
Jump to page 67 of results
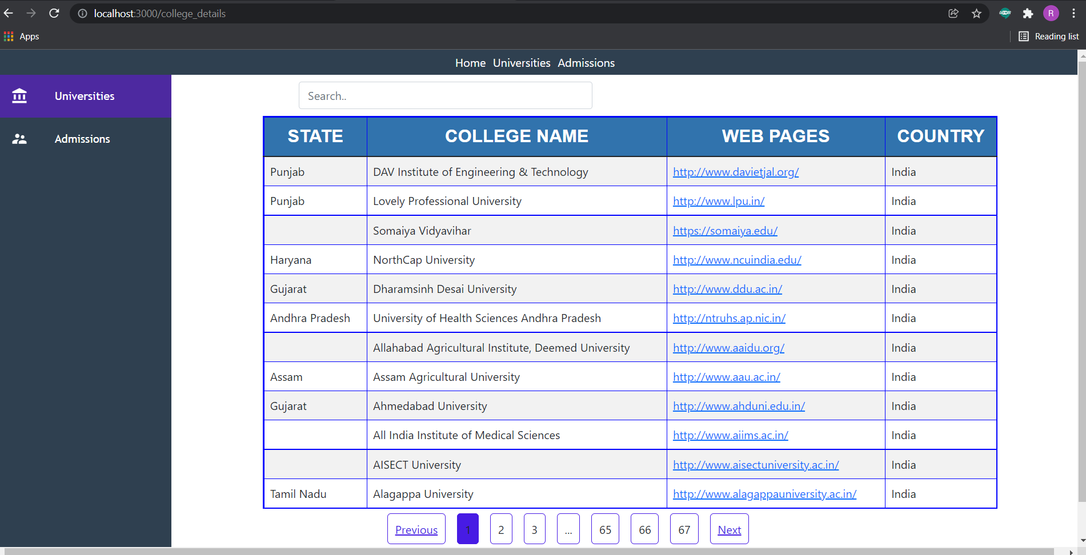point(684,529)
